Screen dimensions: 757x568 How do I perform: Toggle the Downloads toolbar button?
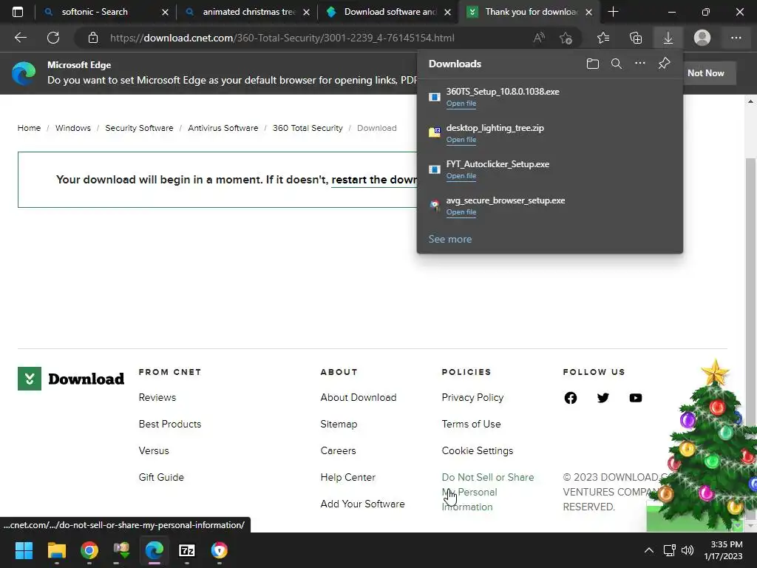pyautogui.click(x=668, y=38)
